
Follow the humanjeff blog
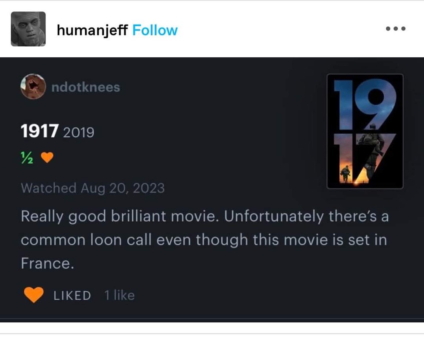155,30
